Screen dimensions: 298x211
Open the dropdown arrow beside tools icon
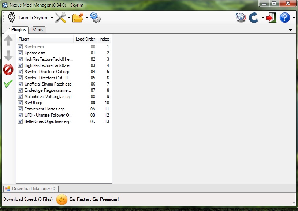[69, 18]
